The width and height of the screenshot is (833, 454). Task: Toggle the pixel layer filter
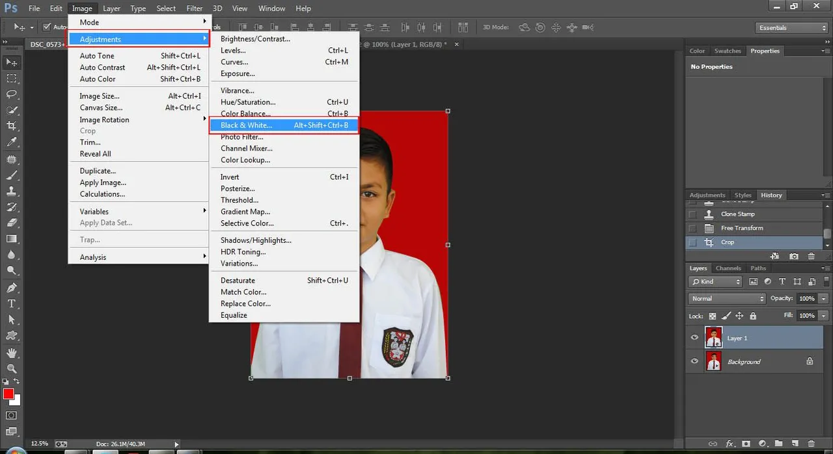[x=753, y=282]
